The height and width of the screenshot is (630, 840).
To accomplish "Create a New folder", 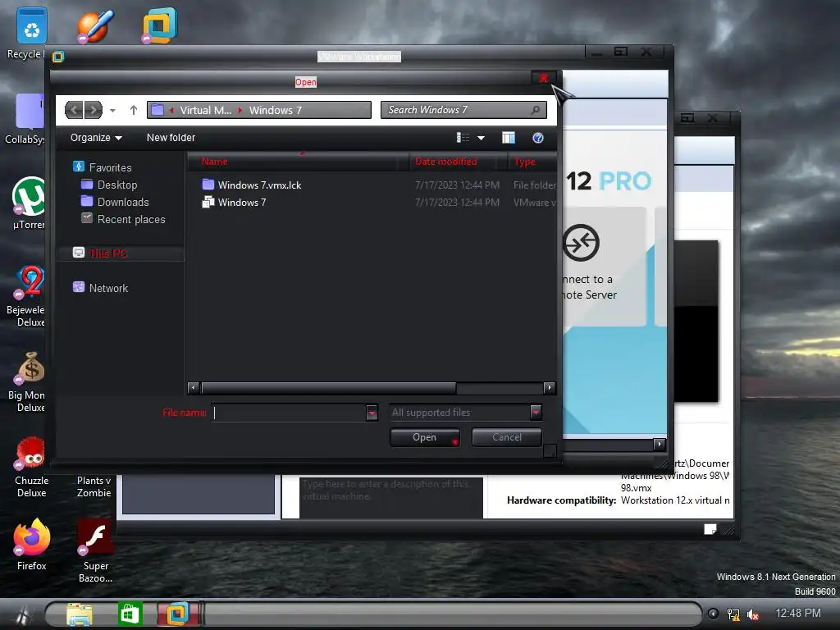I will pos(171,138).
